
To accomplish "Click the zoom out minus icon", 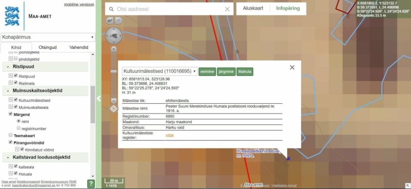I will [x=114, y=101].
